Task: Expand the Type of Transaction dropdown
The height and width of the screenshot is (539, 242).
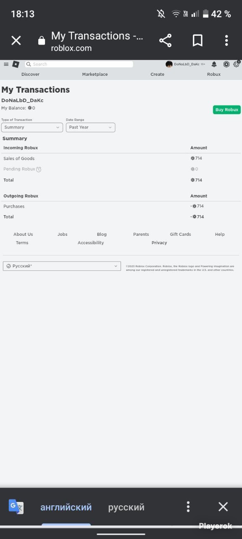Action: pyautogui.click(x=32, y=127)
